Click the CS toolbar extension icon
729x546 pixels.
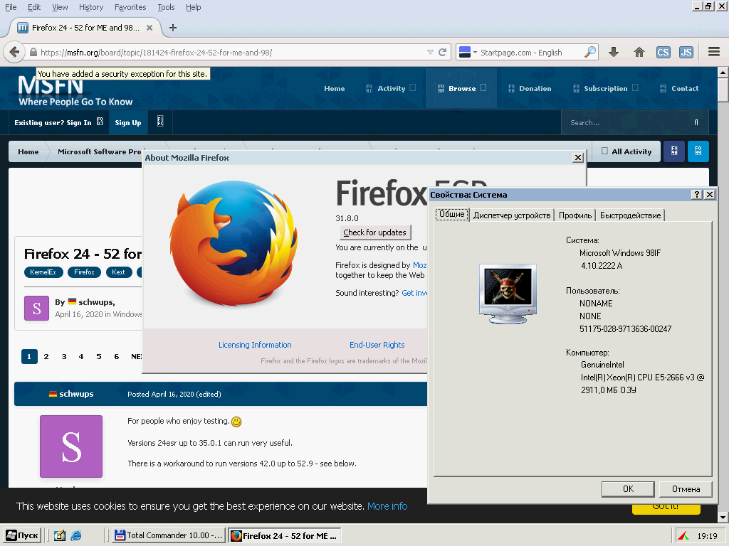click(x=663, y=52)
